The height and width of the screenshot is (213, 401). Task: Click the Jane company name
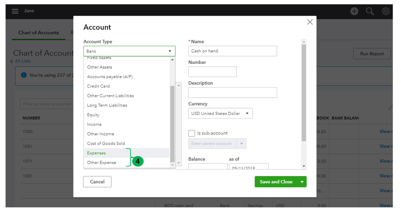29,11
